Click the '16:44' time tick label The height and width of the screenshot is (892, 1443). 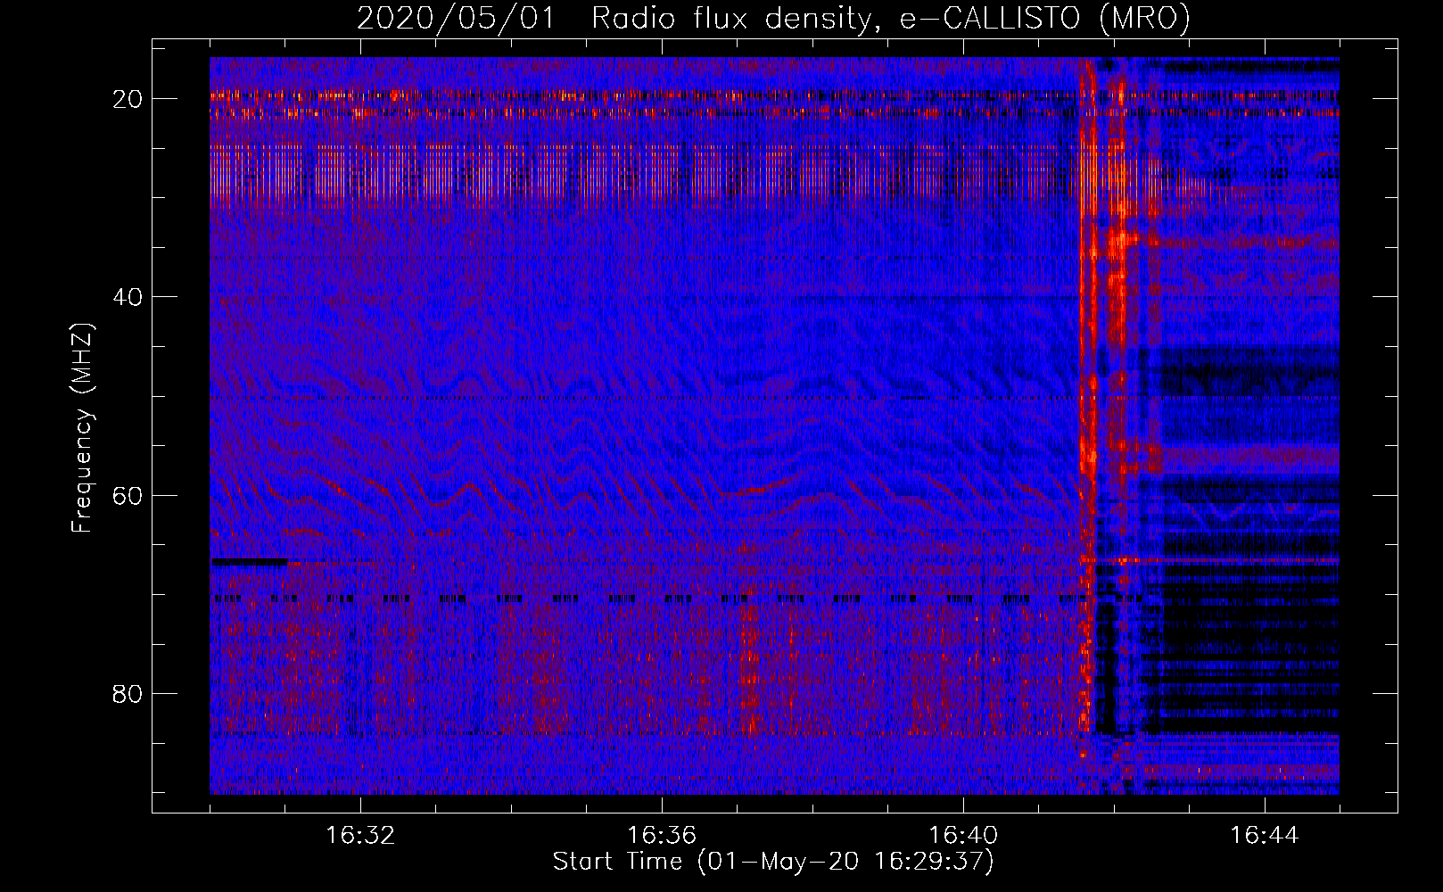tap(1265, 836)
